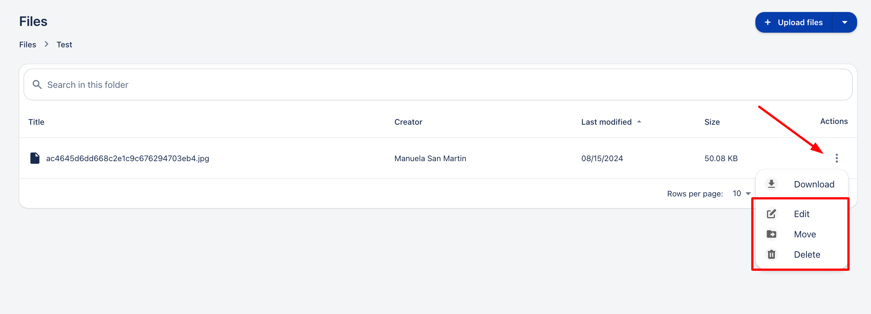This screenshot has height=314, width=871.
Task: Choose Delete in the actions menu
Action: point(807,254)
